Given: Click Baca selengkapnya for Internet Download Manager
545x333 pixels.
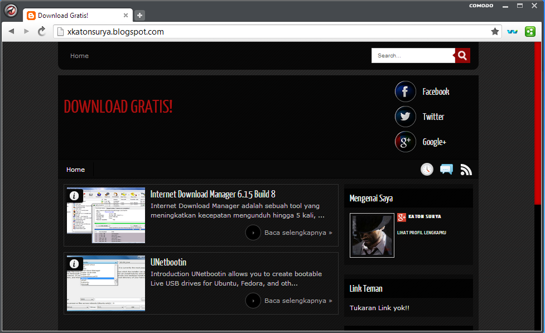Looking at the screenshot, I should [298, 233].
